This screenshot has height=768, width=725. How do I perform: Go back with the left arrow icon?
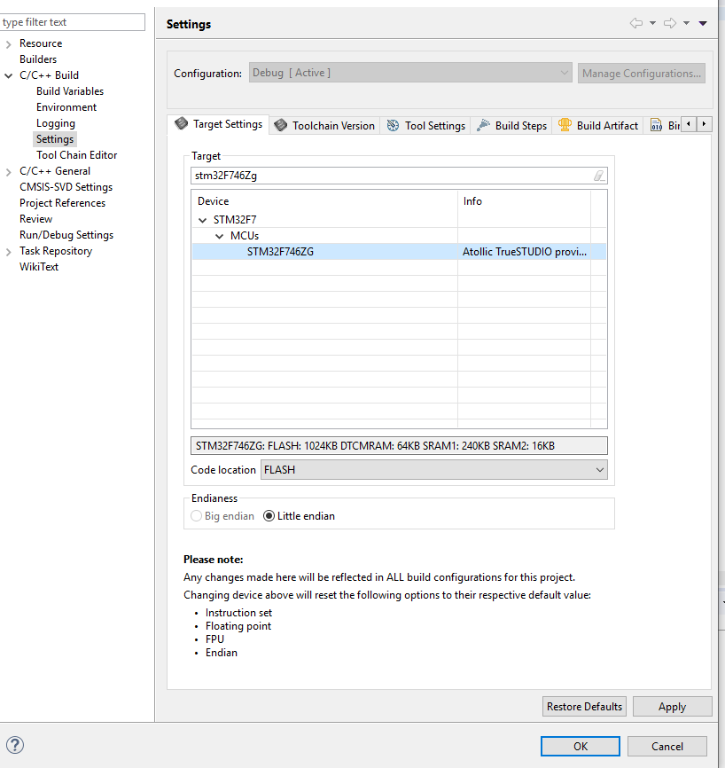(635, 23)
